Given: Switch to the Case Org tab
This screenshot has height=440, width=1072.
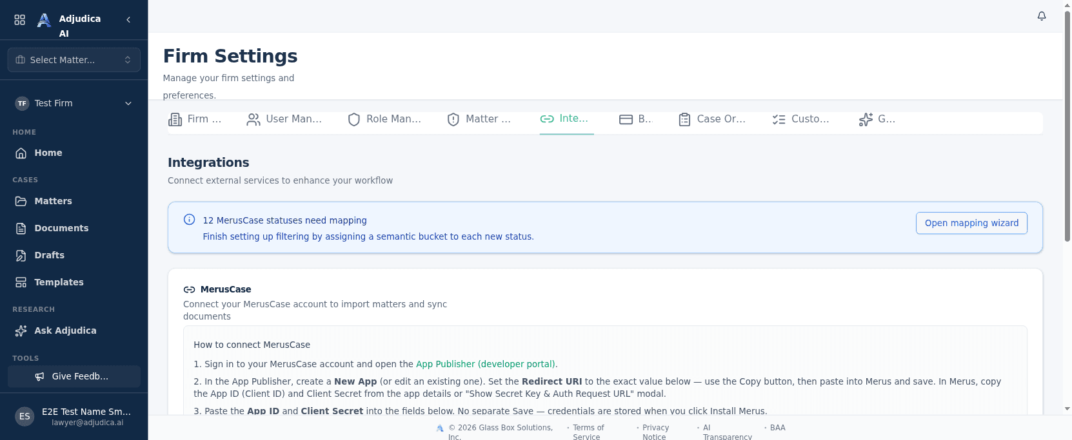Looking at the screenshot, I should tap(712, 119).
